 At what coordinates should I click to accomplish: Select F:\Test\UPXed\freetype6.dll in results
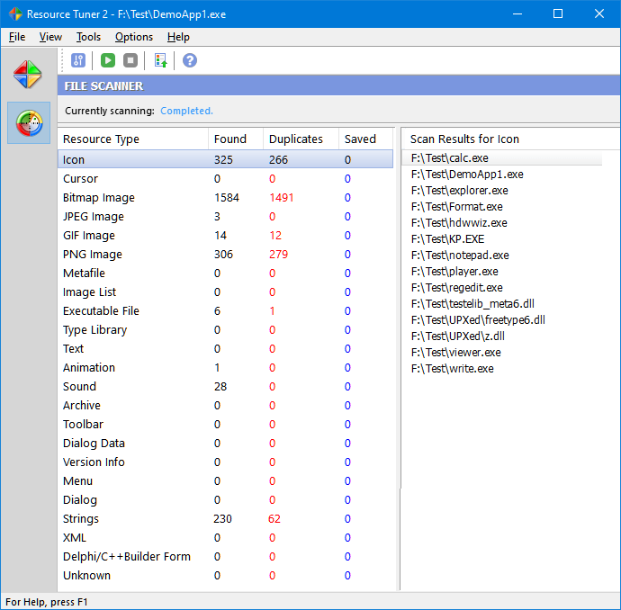tap(478, 319)
